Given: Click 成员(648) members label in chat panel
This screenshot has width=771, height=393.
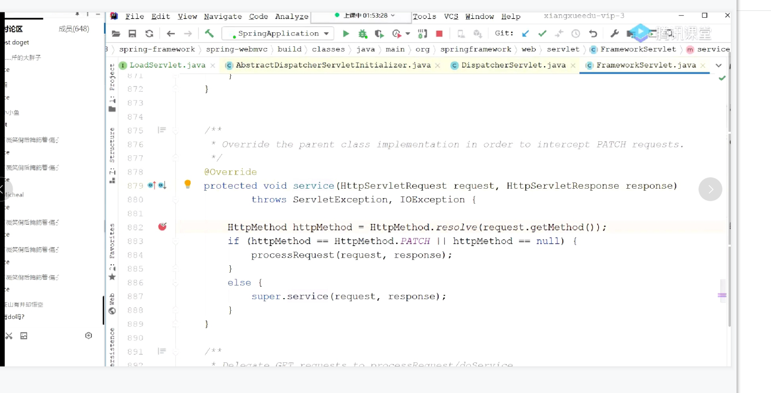Looking at the screenshot, I should [74, 29].
